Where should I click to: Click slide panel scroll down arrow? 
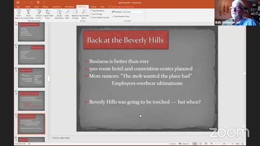(49, 141)
